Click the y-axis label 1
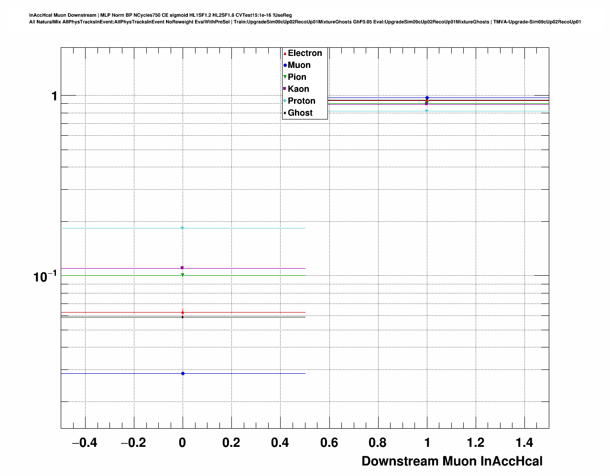 coord(54,97)
